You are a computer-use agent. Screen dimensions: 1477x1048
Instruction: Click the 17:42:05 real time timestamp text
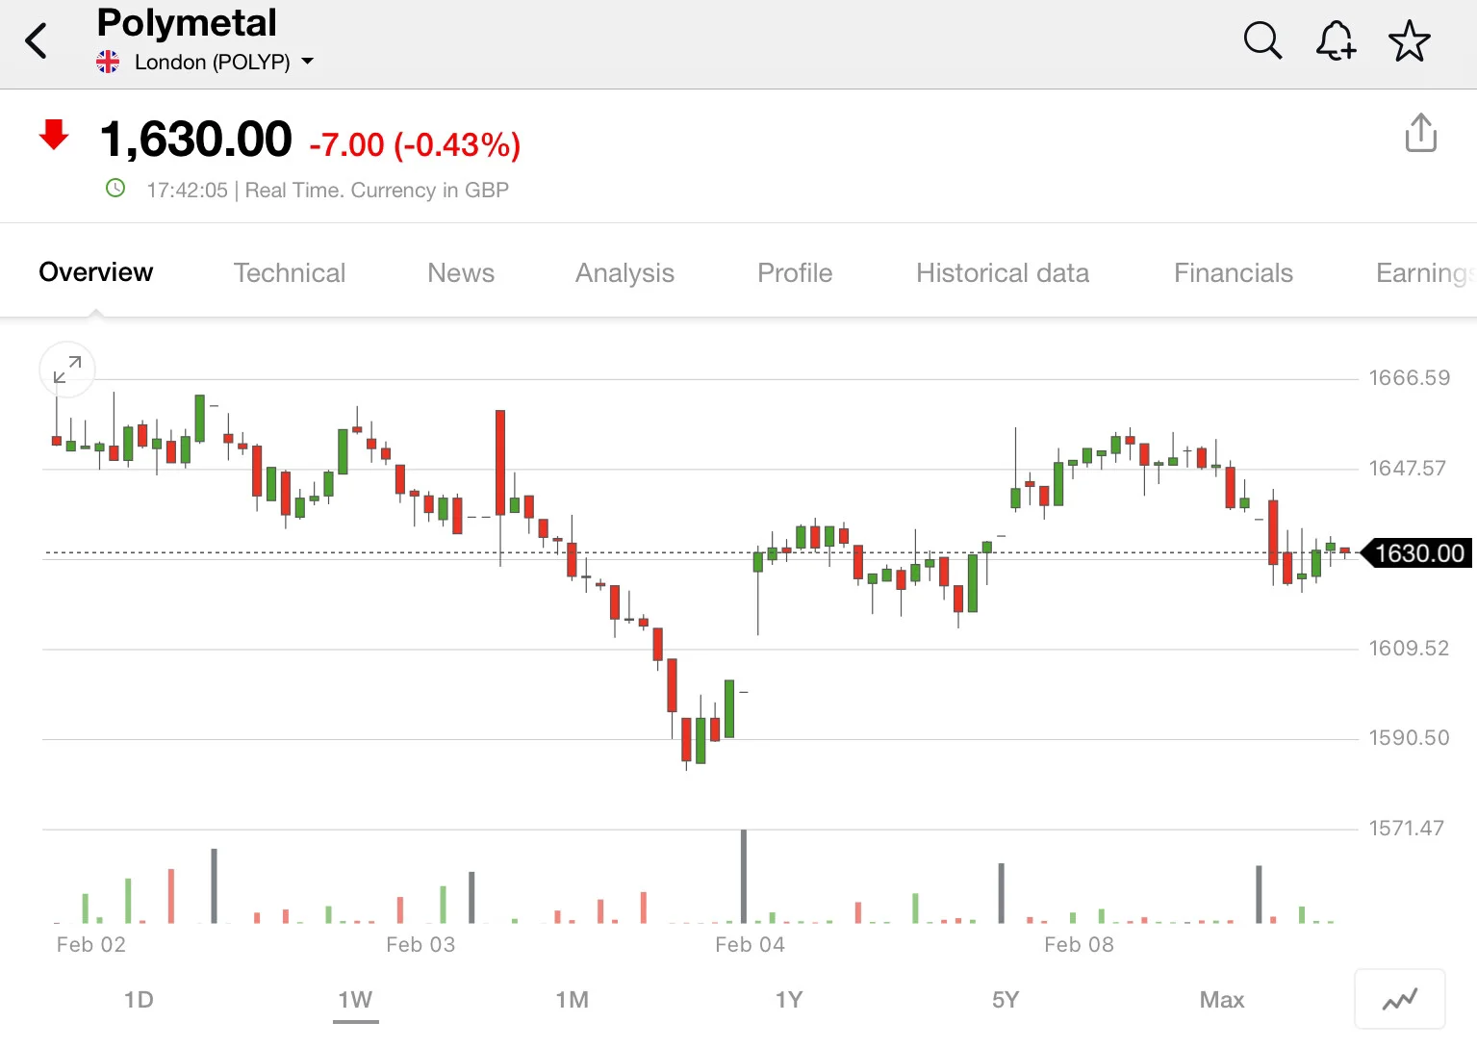coord(327,191)
